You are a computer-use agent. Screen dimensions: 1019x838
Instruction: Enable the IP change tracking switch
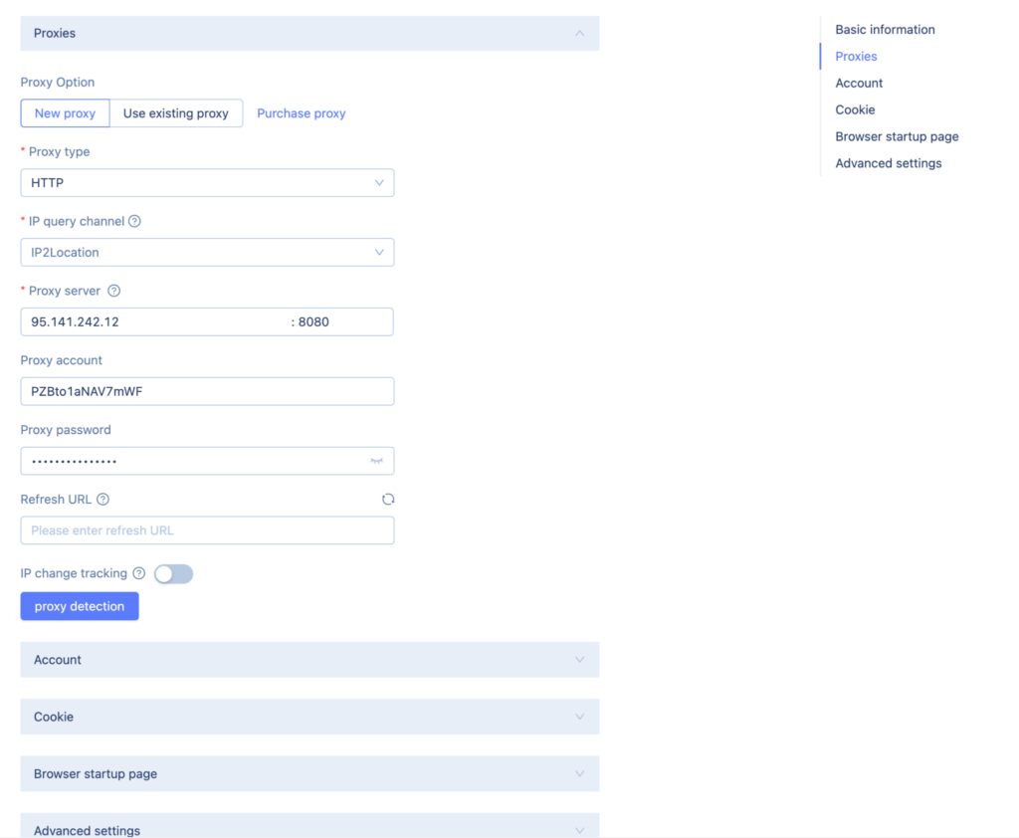[x=173, y=574]
